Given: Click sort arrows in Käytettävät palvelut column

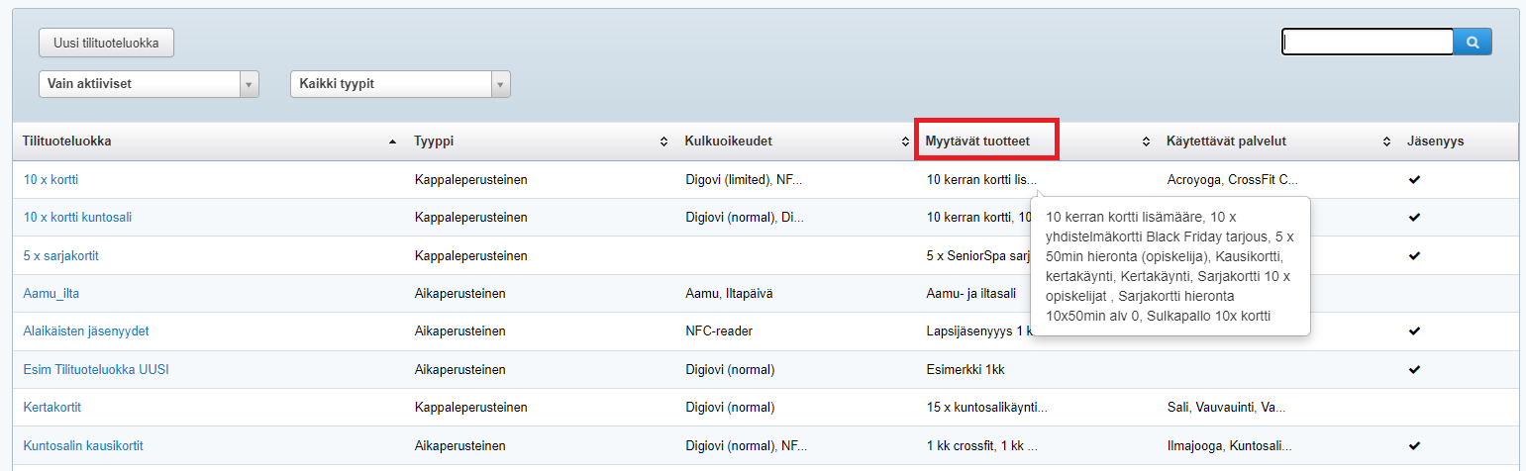Looking at the screenshot, I should click(1386, 142).
